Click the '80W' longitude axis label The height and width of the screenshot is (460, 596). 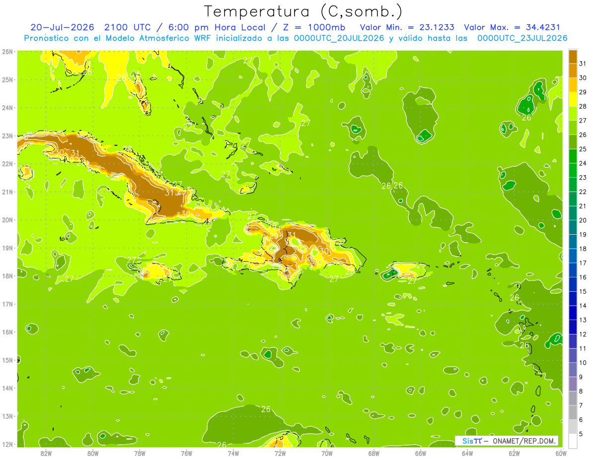tap(93, 453)
